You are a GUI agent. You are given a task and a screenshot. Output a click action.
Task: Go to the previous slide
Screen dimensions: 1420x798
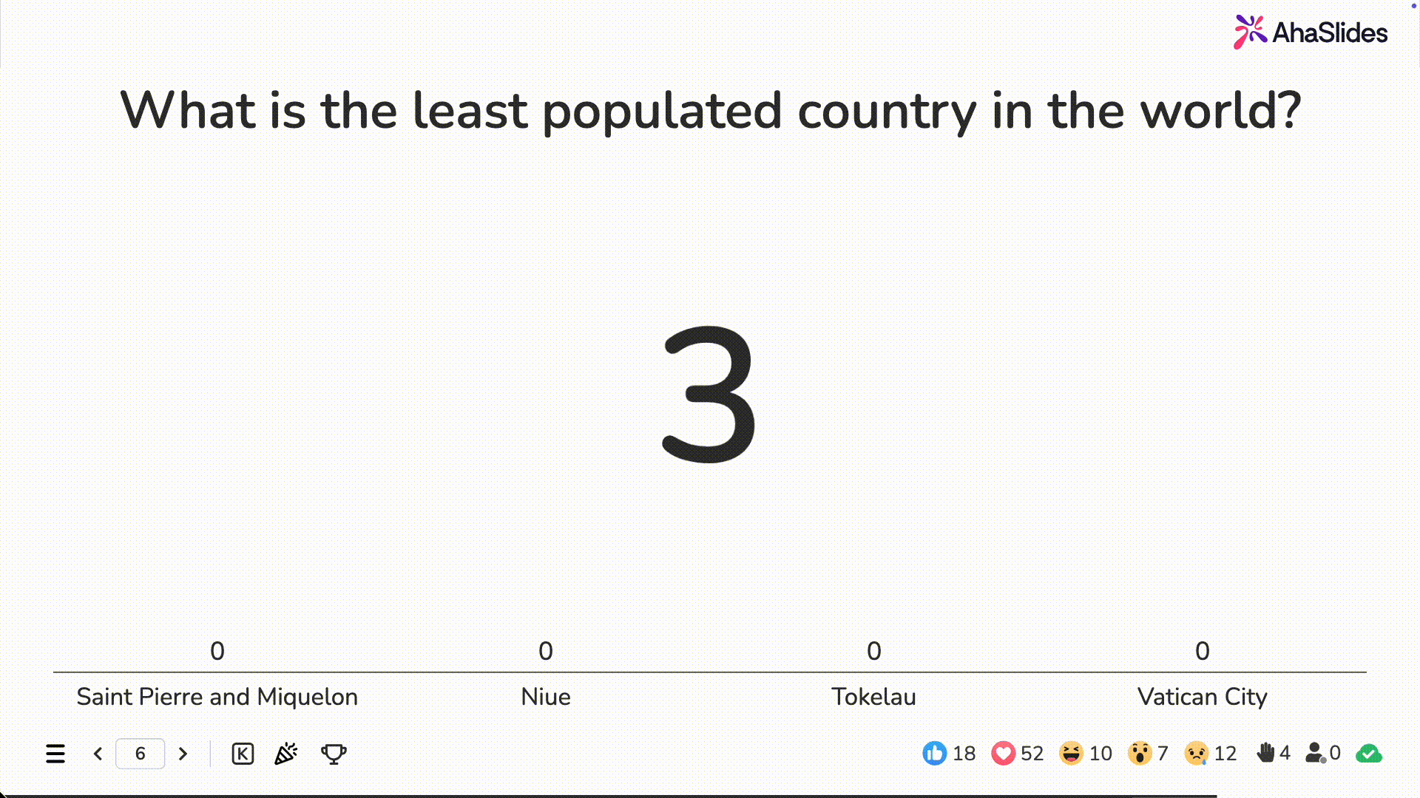click(98, 754)
